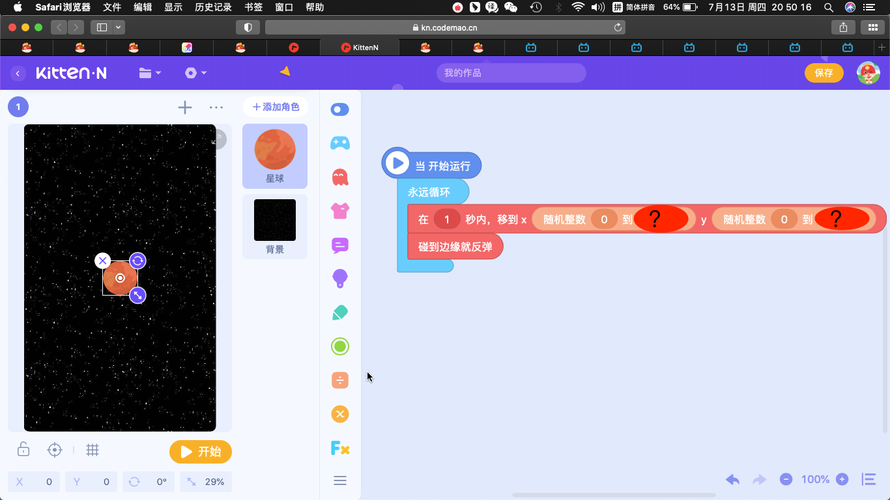Click the scale 29% field

click(x=206, y=482)
